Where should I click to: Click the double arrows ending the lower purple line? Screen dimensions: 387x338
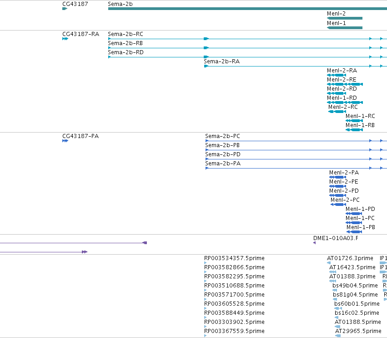[x=85, y=252]
